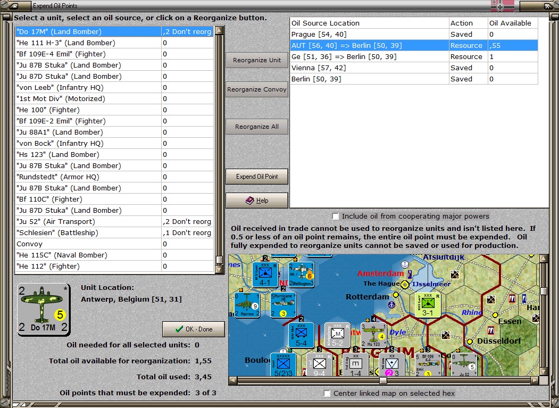Select the "He 111 H-3" (Land Bomber) row
The width and height of the screenshot is (559, 408).
tap(114, 43)
